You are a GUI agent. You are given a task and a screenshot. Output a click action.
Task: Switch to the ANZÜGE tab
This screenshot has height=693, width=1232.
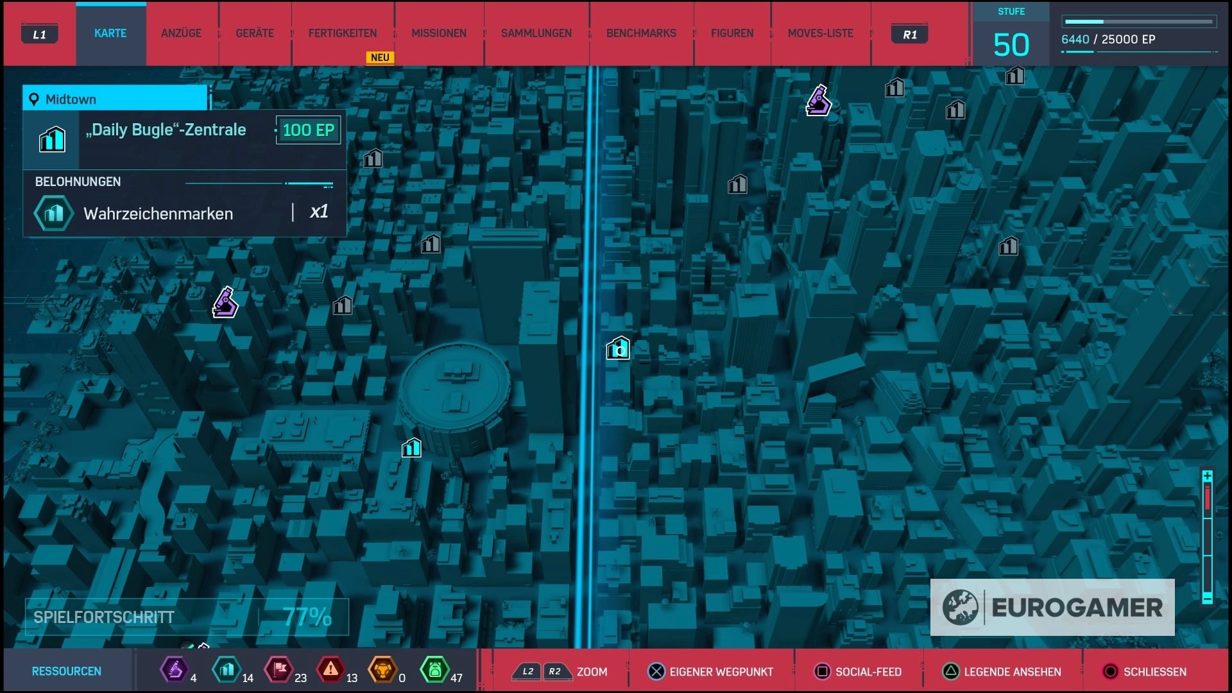coord(182,33)
